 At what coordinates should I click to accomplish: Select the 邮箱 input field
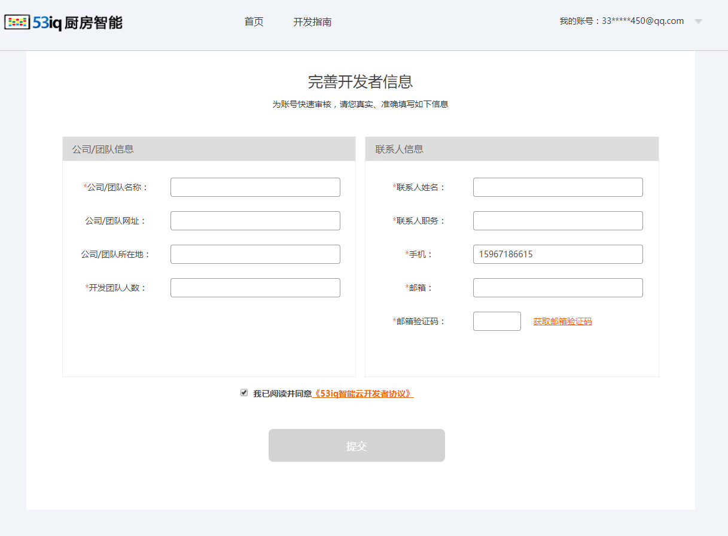click(x=558, y=288)
